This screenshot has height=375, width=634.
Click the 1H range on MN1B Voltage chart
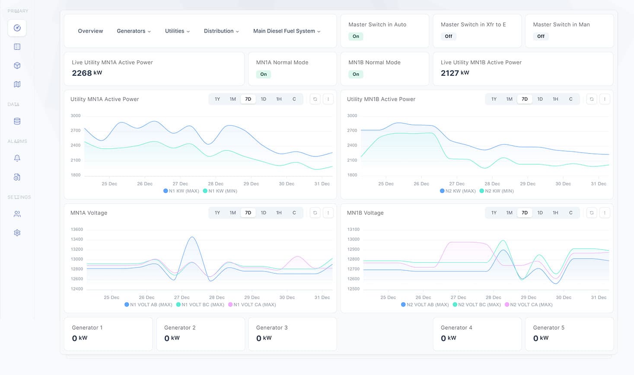(555, 213)
